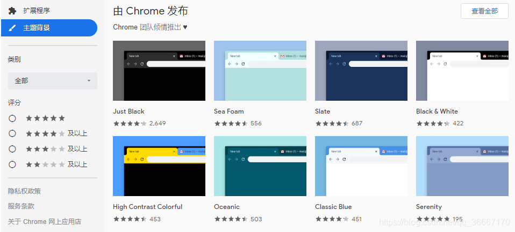
Task: Open the Classic Blue theme thumbnail
Action: pos(361,166)
